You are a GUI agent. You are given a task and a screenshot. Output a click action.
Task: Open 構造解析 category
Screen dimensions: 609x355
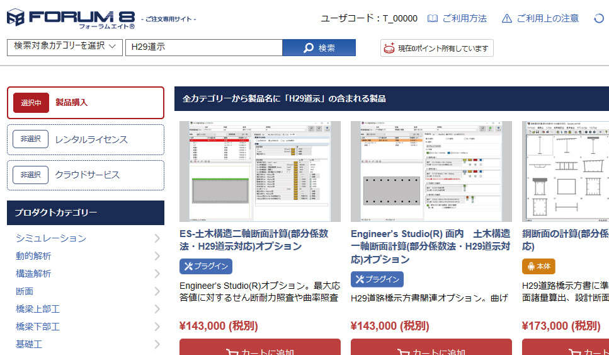coord(33,274)
